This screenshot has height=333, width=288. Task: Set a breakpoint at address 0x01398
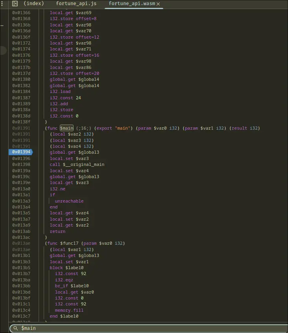tap(21, 164)
